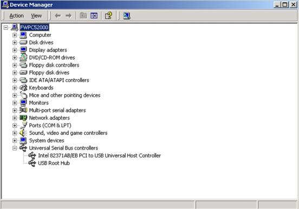Collapse Universal Serial Bus controllers node
Viewport: 299px width, 209px height.
(15, 148)
